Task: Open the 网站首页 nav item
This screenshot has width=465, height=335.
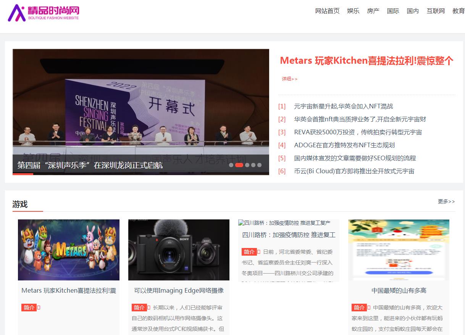Action: point(327,11)
